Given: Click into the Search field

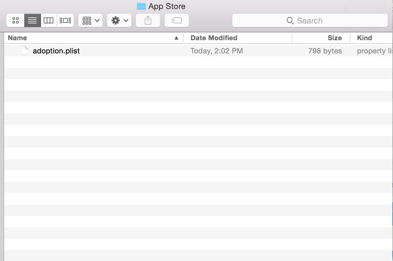Looking at the screenshot, I should [310, 21].
